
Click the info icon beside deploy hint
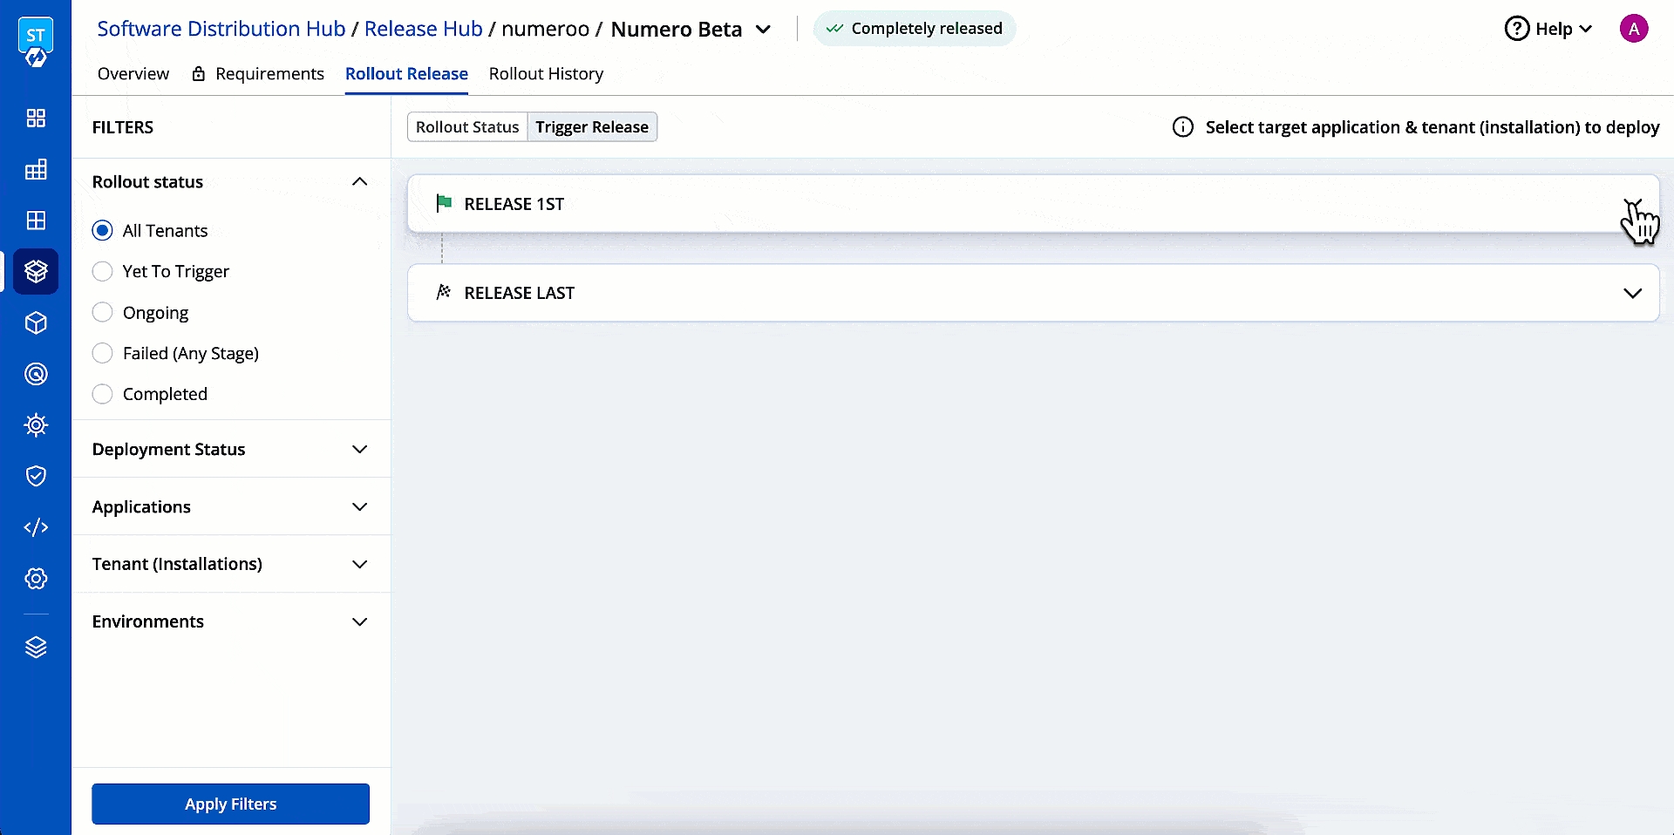[1182, 127]
